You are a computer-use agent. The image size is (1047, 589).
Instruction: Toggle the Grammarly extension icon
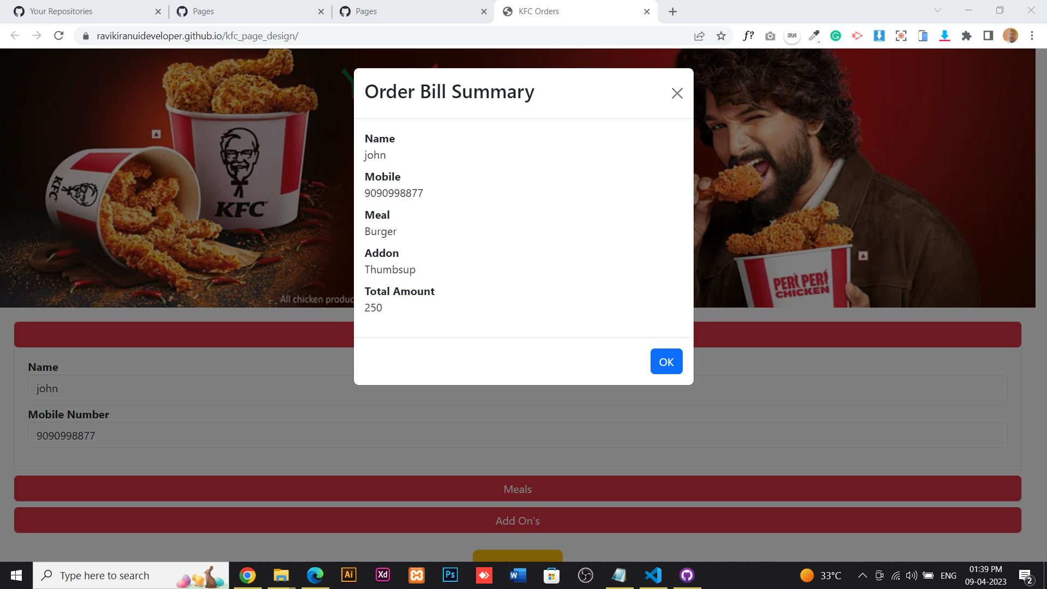click(837, 35)
